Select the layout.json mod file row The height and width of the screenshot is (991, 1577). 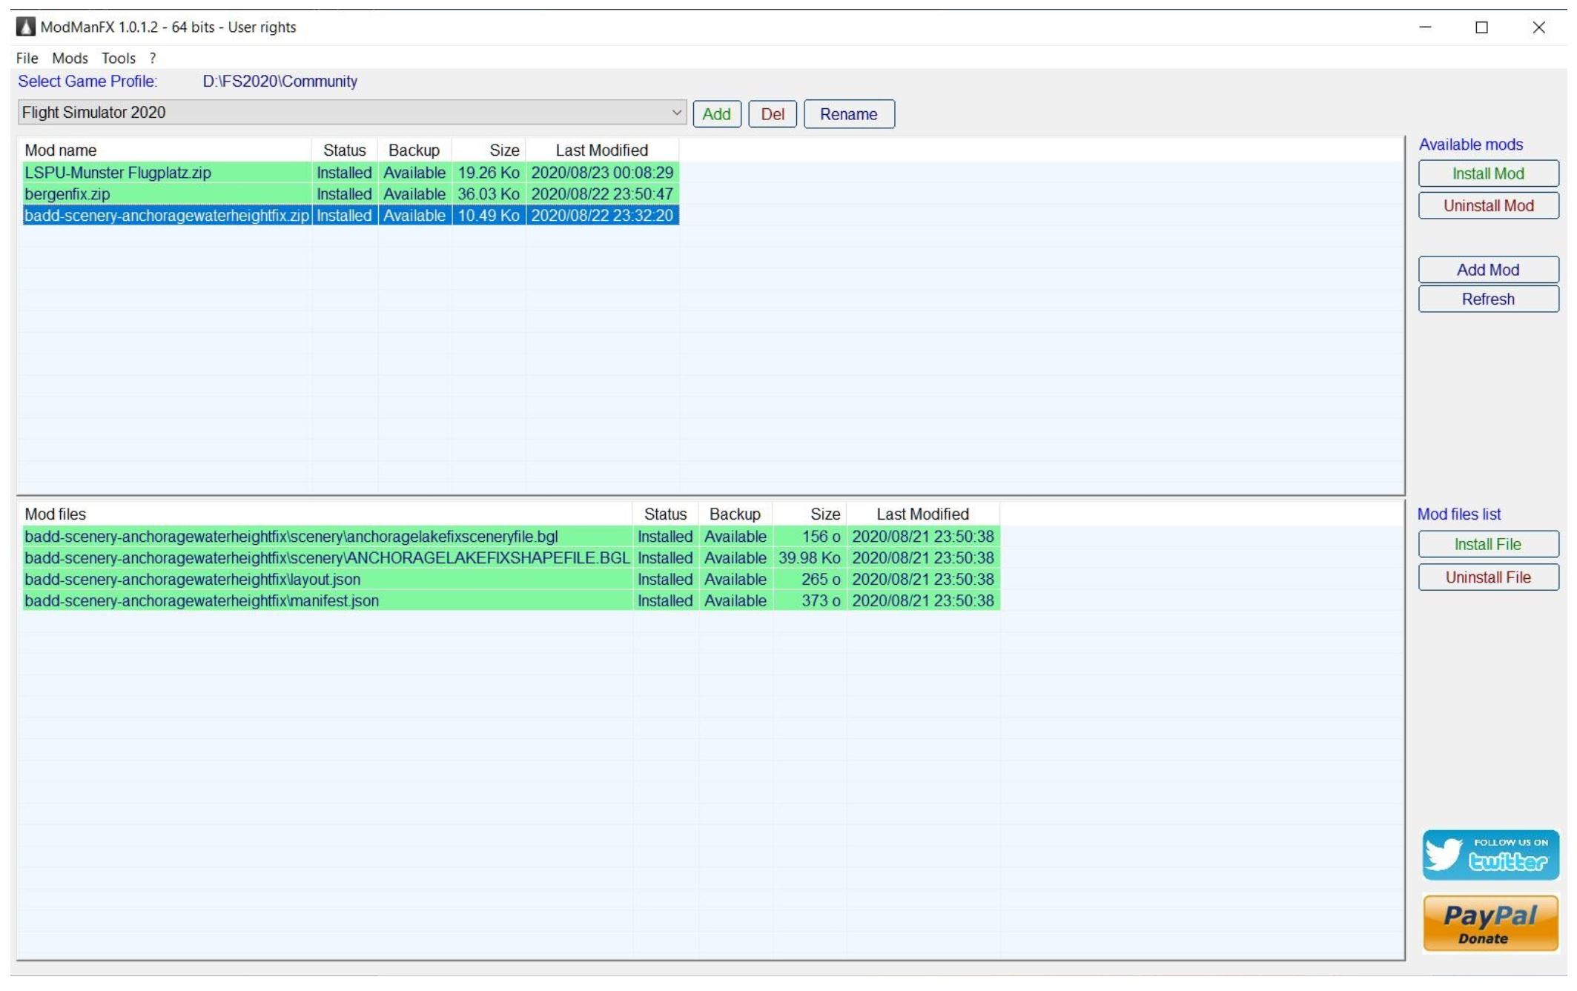click(193, 580)
